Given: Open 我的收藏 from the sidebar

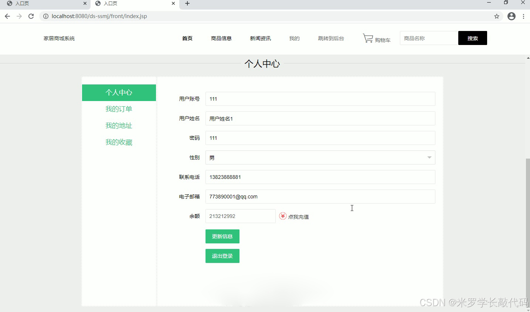Looking at the screenshot, I should coord(119,142).
